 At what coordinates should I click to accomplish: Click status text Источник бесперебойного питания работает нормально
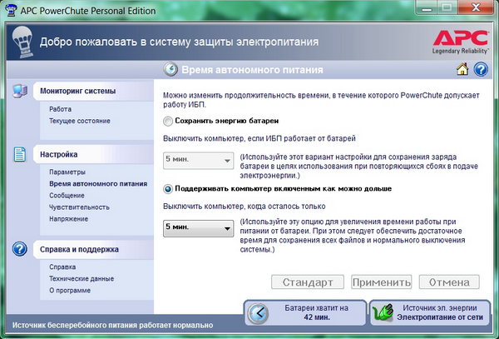click(x=112, y=326)
